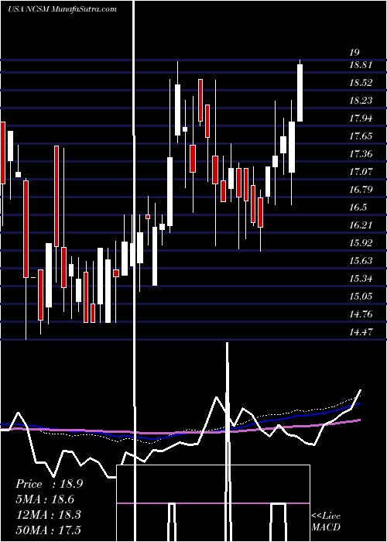The width and height of the screenshot is (387, 542).
Task: Click the <<Live MACD label
Action: pyautogui.click(x=326, y=521)
